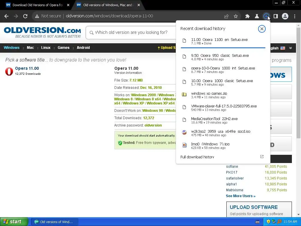The height and width of the screenshot is (226, 301).
Task: Select Linux in the site navigation
Action: [46, 48]
